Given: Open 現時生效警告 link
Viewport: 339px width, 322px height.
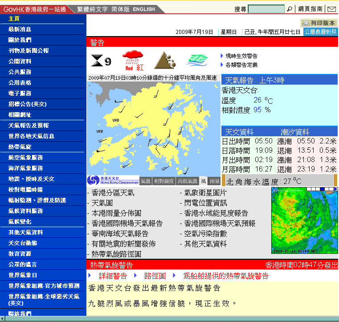Looking at the screenshot, I should [241, 56].
